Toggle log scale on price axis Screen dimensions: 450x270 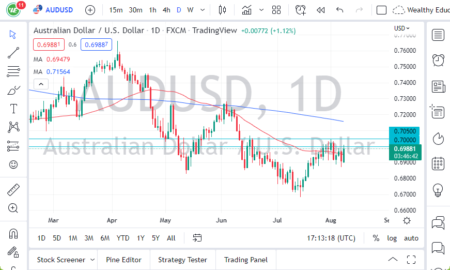[x=392, y=238]
